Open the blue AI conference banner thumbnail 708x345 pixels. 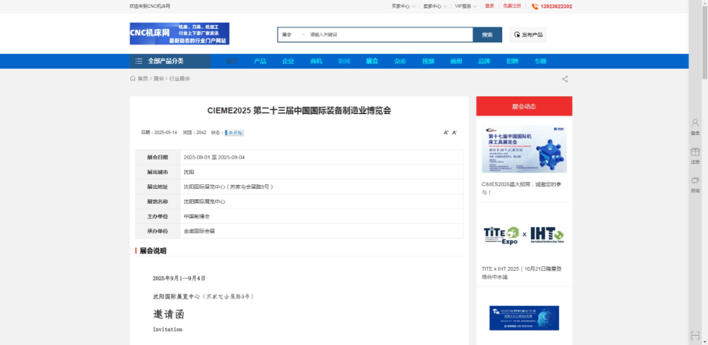524,318
